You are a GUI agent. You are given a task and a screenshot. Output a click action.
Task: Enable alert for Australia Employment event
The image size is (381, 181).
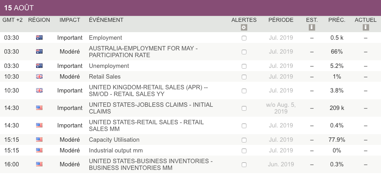[244, 38]
